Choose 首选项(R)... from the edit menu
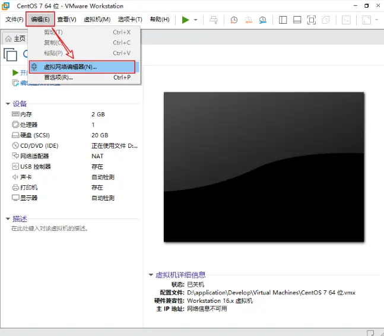 [x=58, y=77]
